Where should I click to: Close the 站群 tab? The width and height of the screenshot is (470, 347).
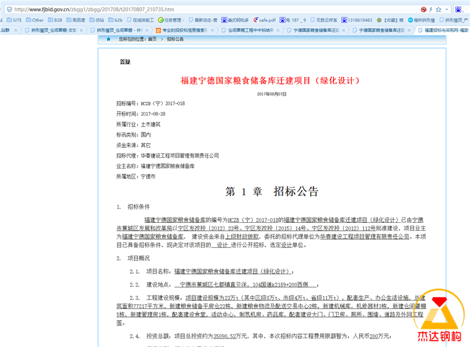tap(16, 30)
